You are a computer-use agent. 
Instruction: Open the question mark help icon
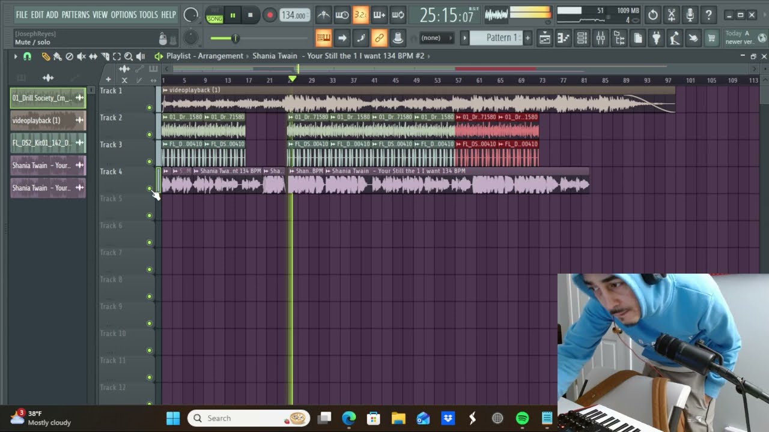coord(709,15)
